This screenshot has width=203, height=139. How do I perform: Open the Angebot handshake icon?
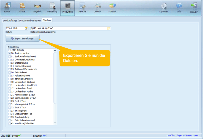click(x=37, y=6)
